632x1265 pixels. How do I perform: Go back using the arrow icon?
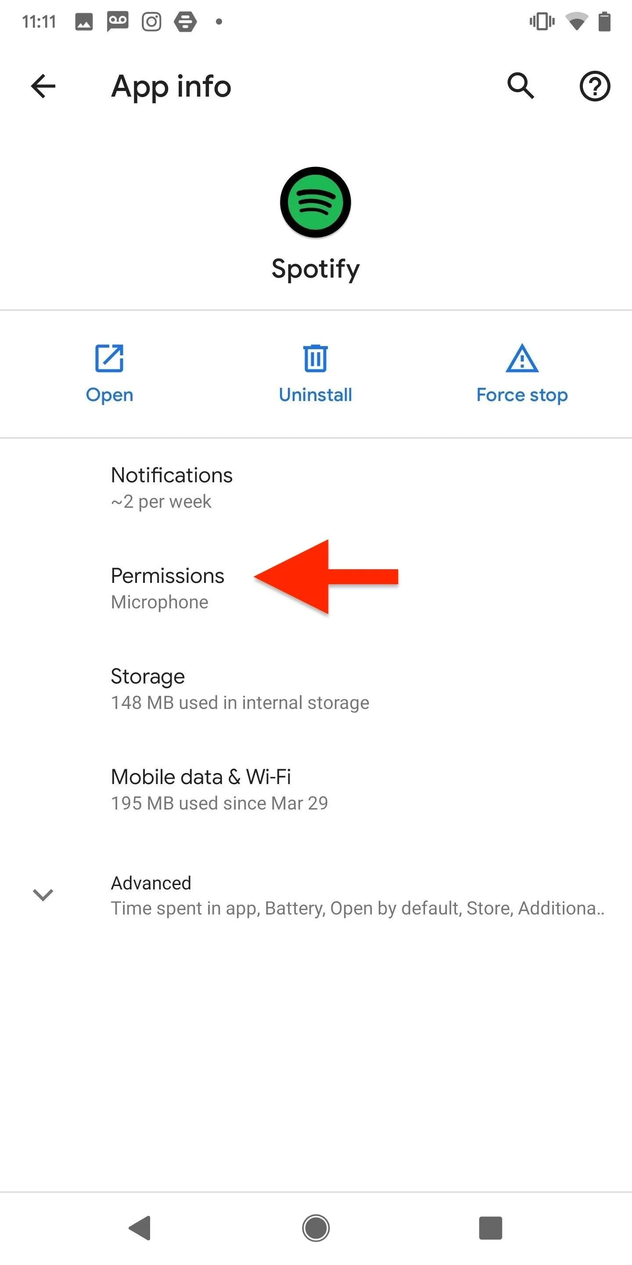point(43,87)
